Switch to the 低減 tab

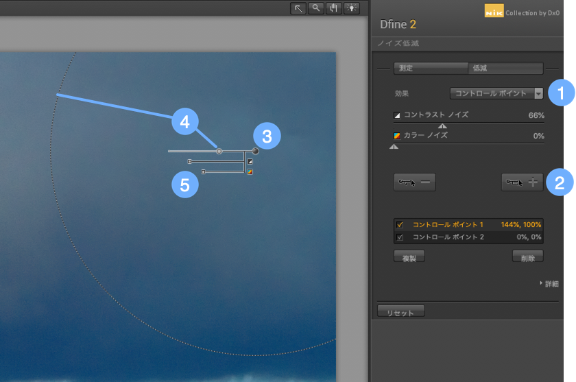point(506,68)
